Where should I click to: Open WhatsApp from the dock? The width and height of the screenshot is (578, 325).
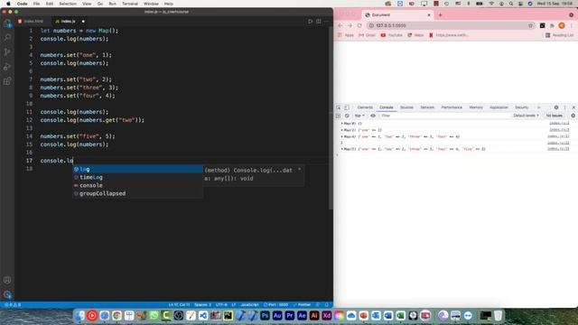[154, 315]
